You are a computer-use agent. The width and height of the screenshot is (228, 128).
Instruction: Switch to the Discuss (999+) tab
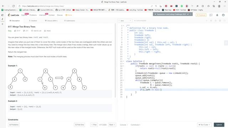click(51, 21)
